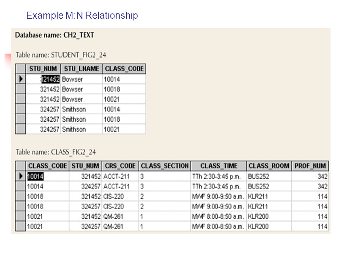Select row header of the Smithson 10021 student row
The width and height of the screenshot is (339, 254).
(x=21, y=129)
